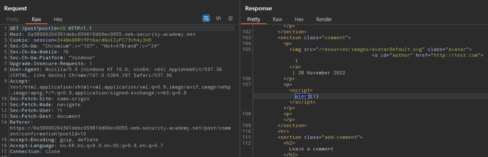Screen dimensions: 488x157
Task: Click the GET /post?postId=10 request line
Action: [x=50, y=28]
